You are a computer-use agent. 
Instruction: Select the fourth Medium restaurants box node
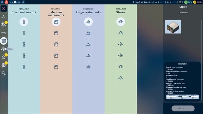coord(56,56)
